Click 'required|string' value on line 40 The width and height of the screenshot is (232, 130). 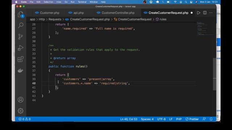[x=114, y=83]
